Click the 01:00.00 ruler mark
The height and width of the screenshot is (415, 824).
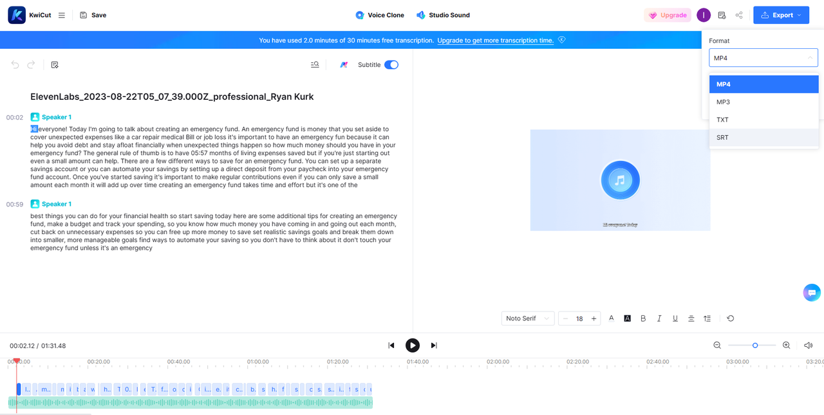click(257, 362)
